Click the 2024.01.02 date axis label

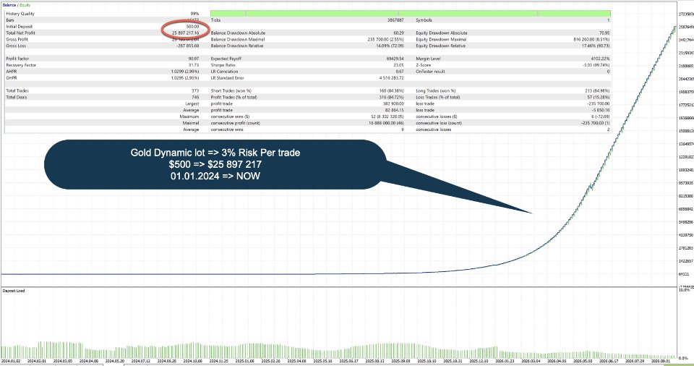coord(11,361)
